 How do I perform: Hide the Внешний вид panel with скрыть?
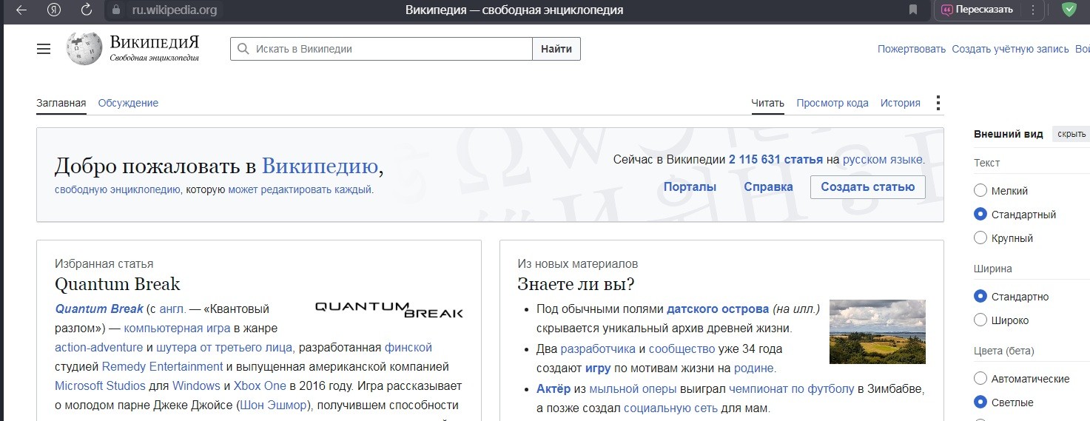click(1072, 134)
